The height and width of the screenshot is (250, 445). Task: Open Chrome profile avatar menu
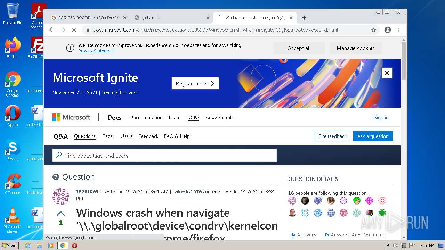[x=388, y=30]
